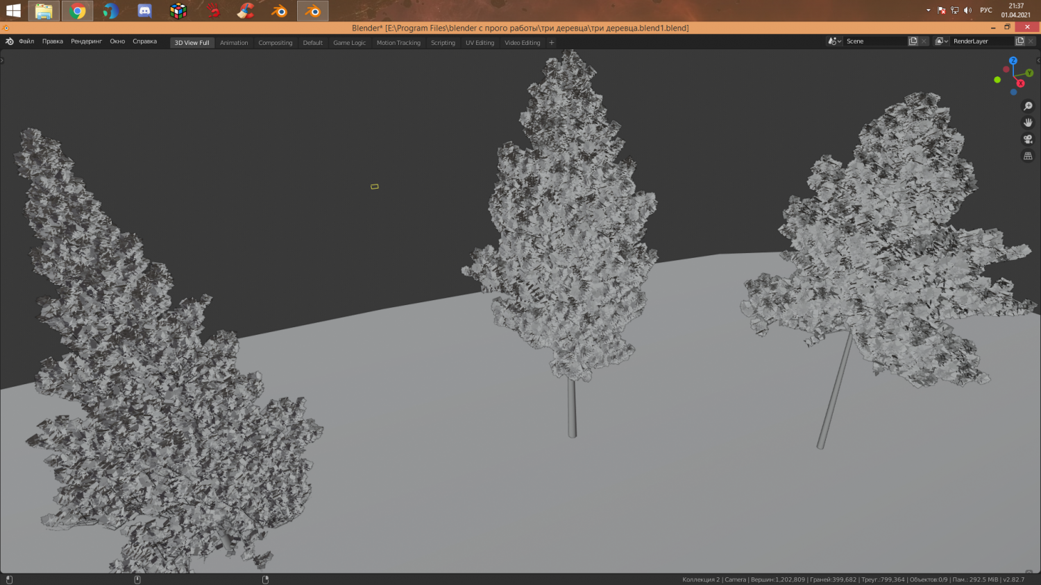The width and height of the screenshot is (1041, 585).
Task: Toggle the Z axis on navigation gizmo
Action: point(1014,61)
